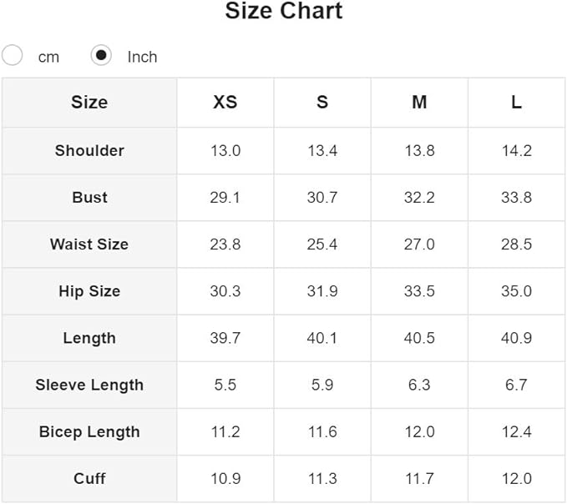The width and height of the screenshot is (567, 504).
Task: Select the Inch unit radio button
Action: tap(101, 56)
